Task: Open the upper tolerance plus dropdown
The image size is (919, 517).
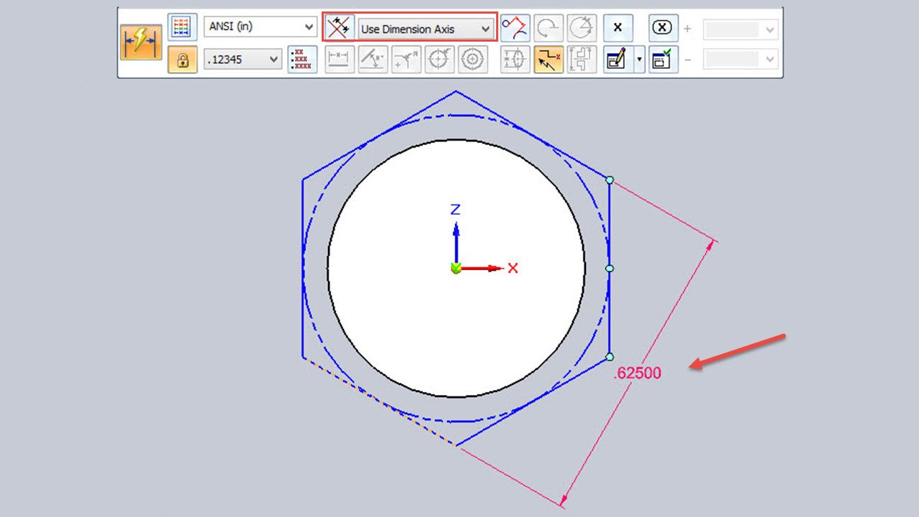Action: coord(741,29)
